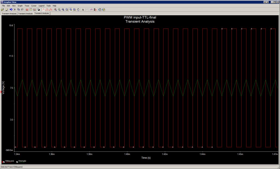Click the 15.6 voltage axis value
Screen dimensions: 280x169
(11, 25)
